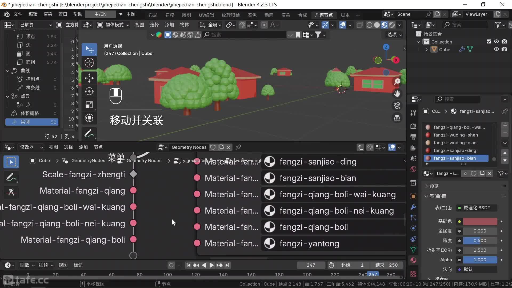
Task: Open the Modifiers wrench properties tab
Action: (413, 207)
